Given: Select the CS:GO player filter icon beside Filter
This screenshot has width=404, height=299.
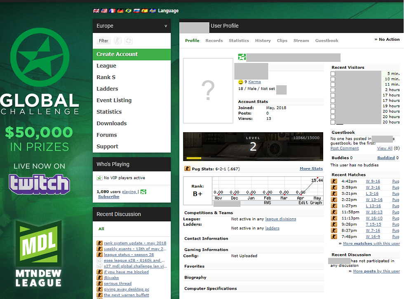Looking at the screenshot, I should click(x=117, y=41).
